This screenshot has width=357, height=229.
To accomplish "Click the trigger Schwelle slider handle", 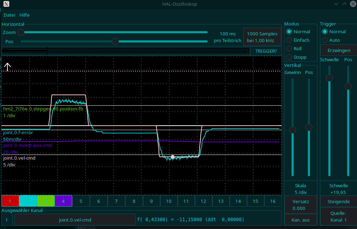I will tap(329, 78).
